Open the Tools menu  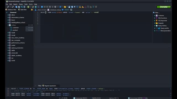(x=26, y=4)
